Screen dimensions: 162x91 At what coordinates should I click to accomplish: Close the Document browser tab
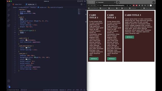(115, 2)
